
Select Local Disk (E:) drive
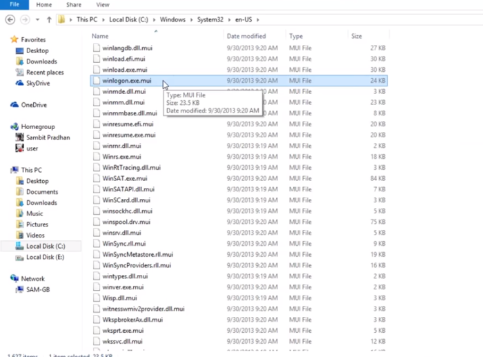coord(44,257)
